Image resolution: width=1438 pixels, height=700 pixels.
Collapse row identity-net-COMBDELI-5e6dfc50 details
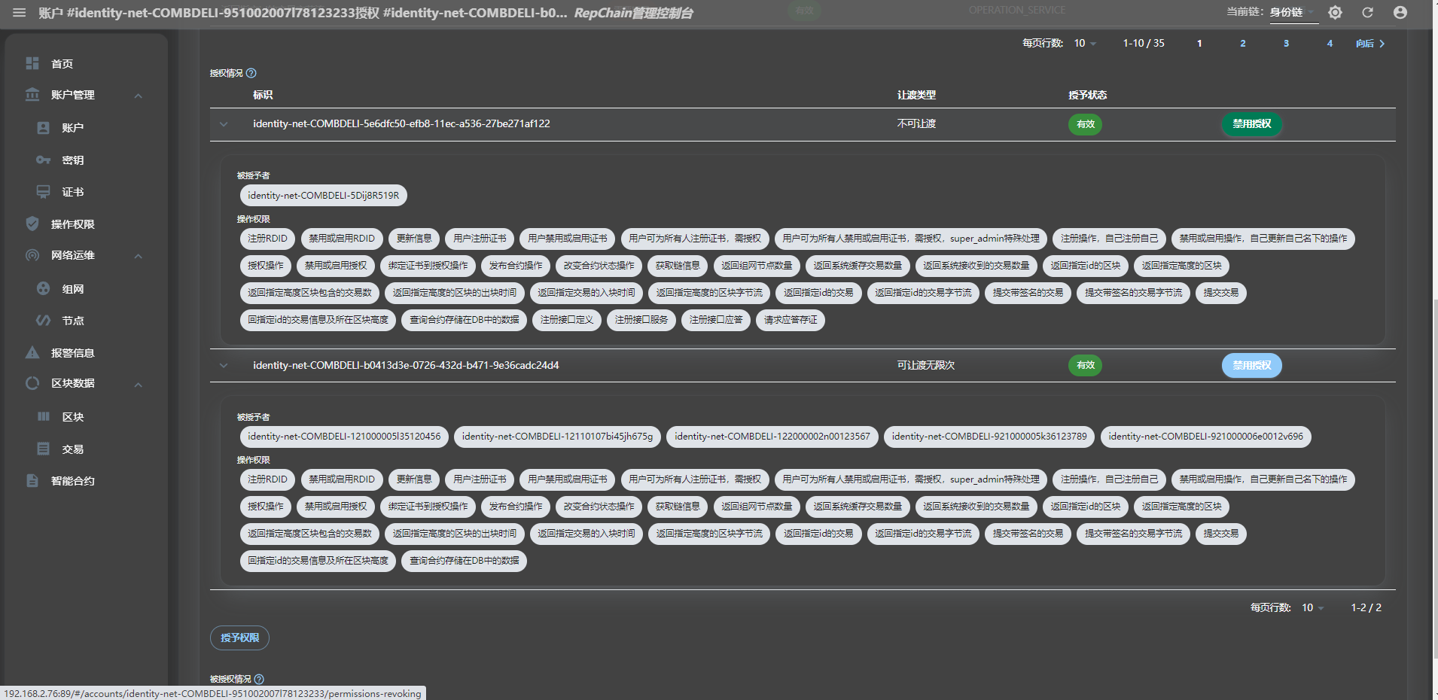pyautogui.click(x=224, y=124)
